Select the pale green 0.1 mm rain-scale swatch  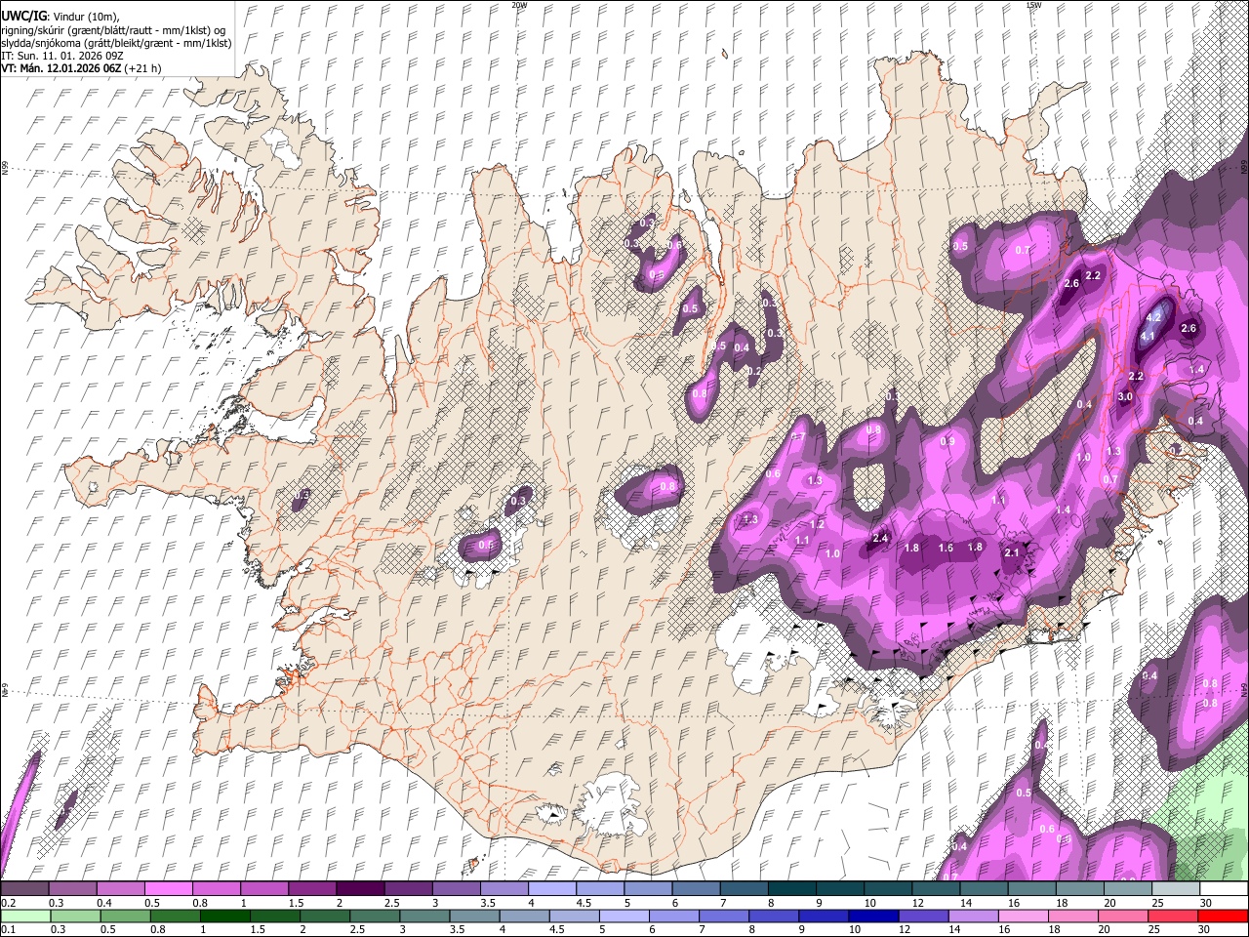pos(25,916)
